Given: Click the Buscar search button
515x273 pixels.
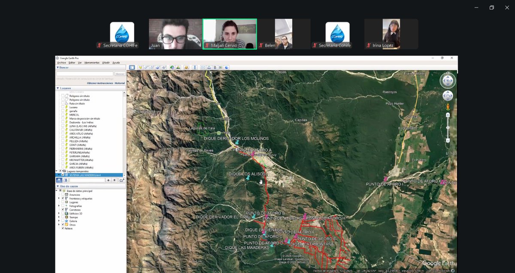Looking at the screenshot, I should [120, 74].
